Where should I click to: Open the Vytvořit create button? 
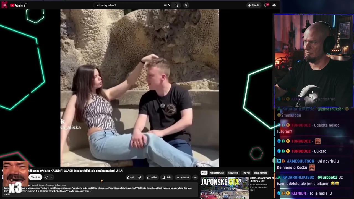(x=254, y=5)
